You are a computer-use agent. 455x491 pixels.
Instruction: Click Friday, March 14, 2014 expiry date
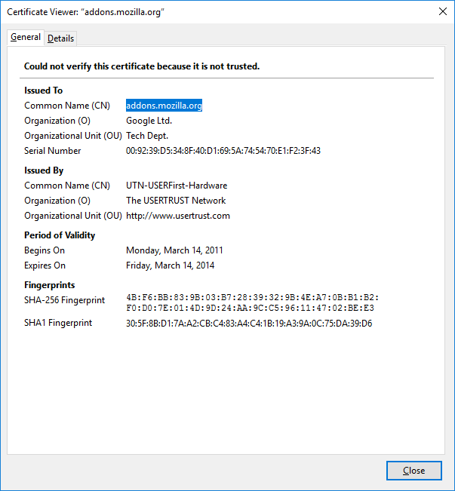[171, 265]
